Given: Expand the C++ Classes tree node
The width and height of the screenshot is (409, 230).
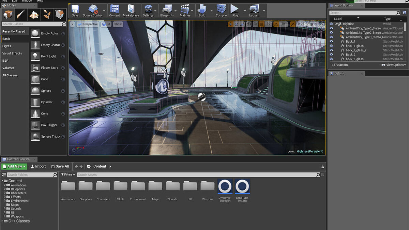Looking at the screenshot, I should (2, 221).
